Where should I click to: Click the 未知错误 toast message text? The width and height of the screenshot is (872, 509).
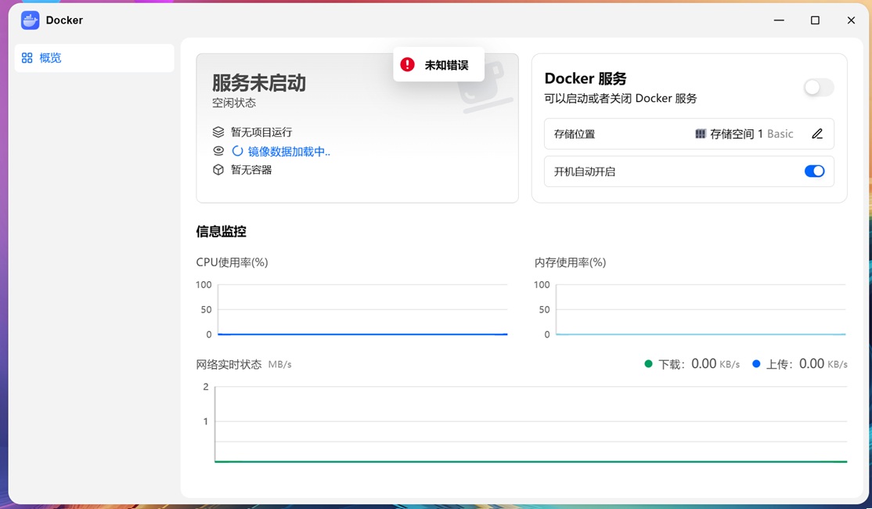(446, 65)
